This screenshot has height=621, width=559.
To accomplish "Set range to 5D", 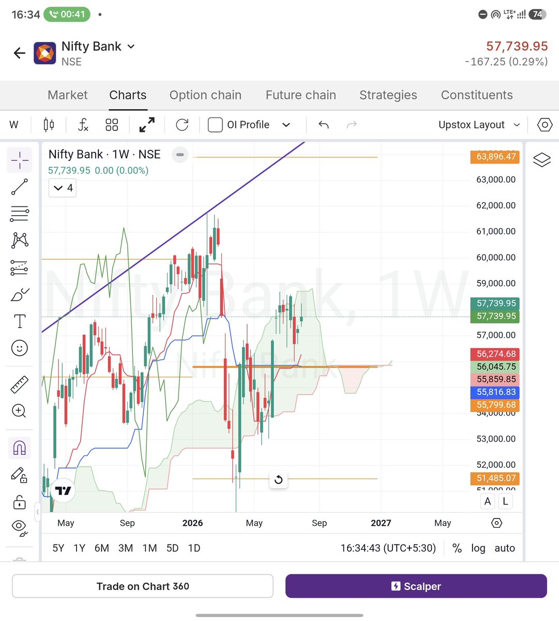I will click(172, 548).
